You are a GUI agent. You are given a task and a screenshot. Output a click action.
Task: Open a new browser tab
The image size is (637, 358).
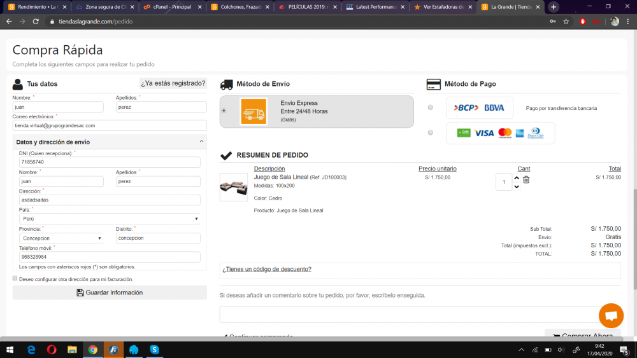554,7
